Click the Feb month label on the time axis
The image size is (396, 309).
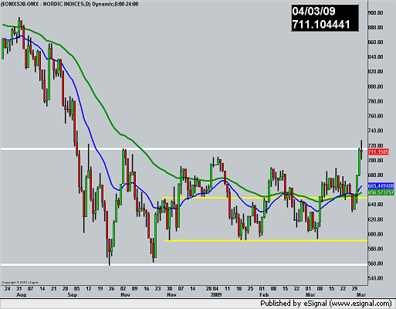264,294
